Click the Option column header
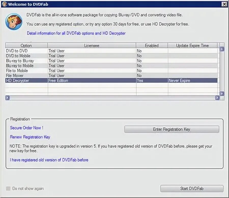The image size is (229, 198). [26, 46]
